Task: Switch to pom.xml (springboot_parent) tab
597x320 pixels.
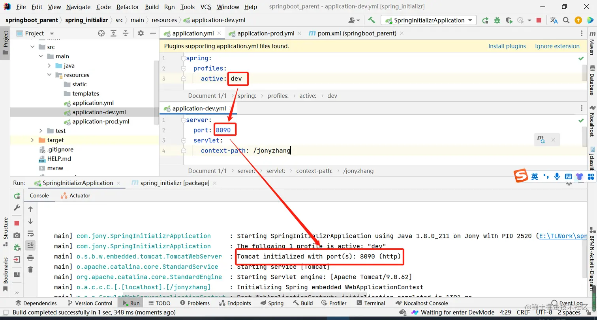Action: click(x=357, y=33)
